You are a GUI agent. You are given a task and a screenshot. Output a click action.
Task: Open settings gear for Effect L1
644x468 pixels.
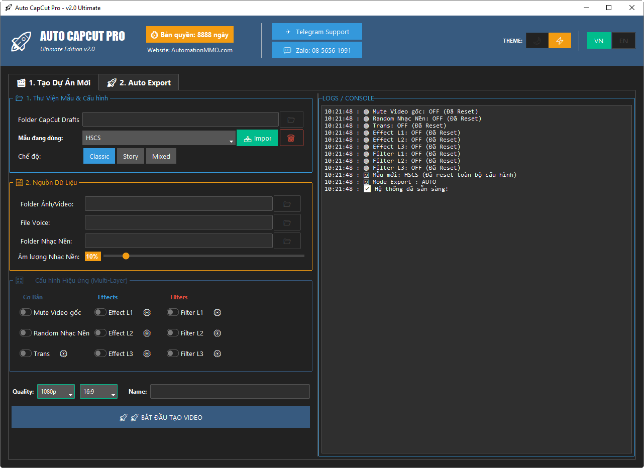[147, 312]
